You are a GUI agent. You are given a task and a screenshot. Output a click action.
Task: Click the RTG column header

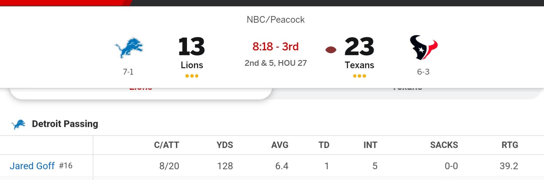point(510,145)
